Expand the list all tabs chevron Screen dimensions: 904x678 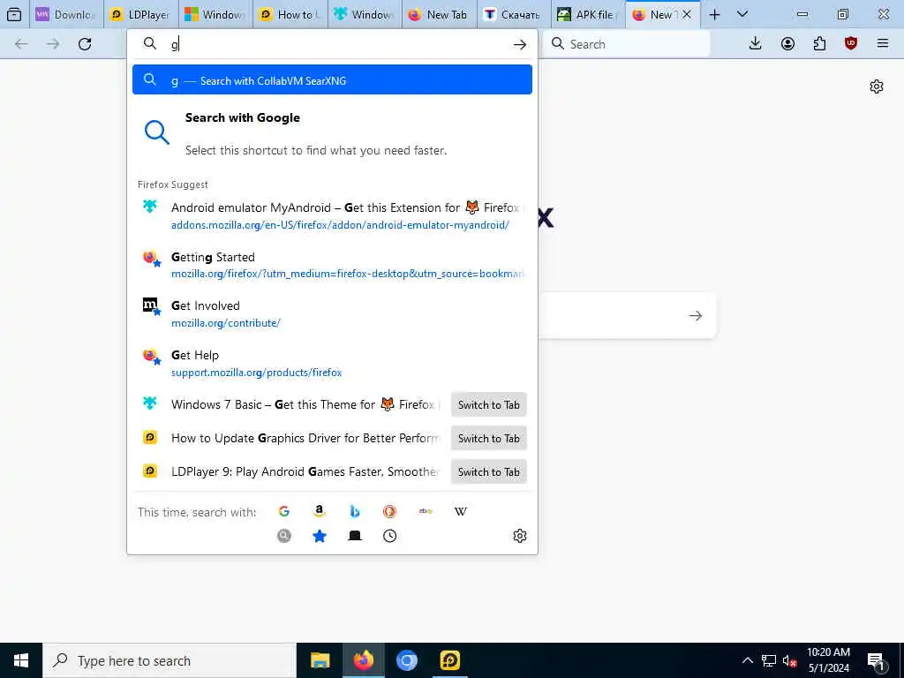coord(742,14)
